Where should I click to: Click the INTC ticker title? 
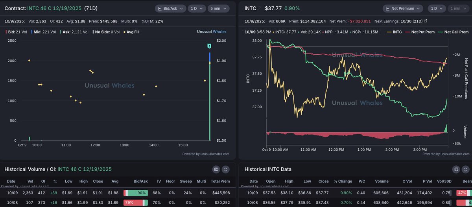[x=250, y=8]
